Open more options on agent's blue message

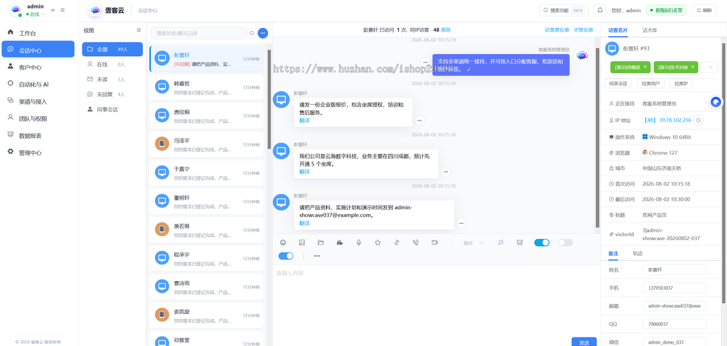point(425,62)
